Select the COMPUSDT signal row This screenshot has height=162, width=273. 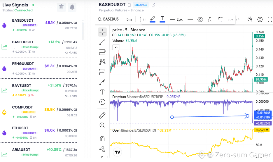[39, 112]
